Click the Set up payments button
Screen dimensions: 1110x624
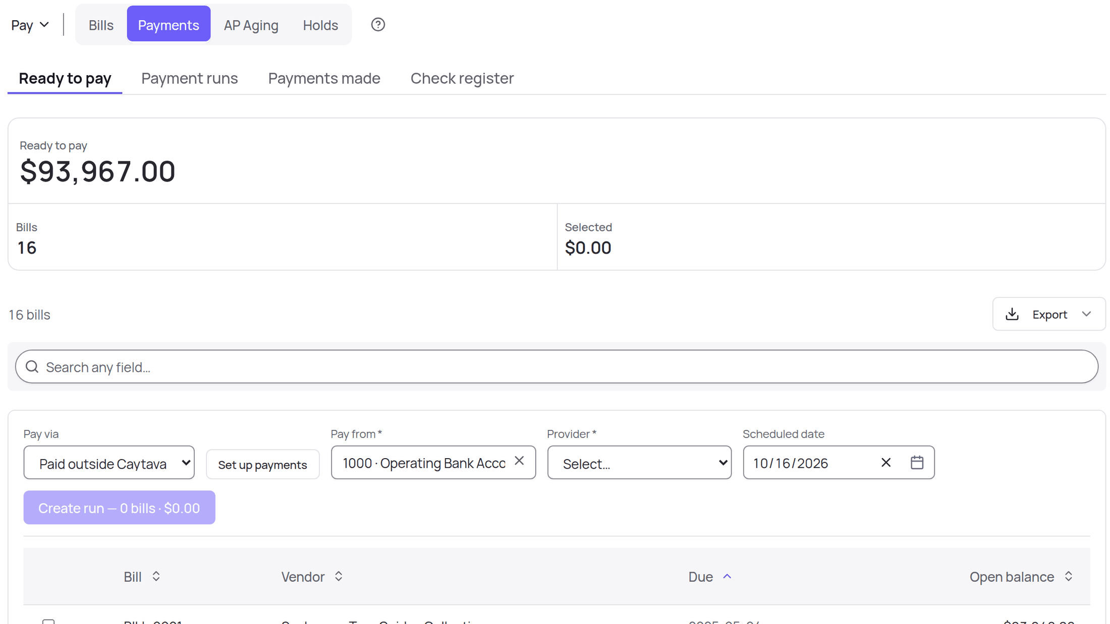262,464
